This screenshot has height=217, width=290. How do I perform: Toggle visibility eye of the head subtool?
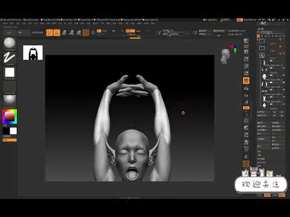(x=283, y=75)
